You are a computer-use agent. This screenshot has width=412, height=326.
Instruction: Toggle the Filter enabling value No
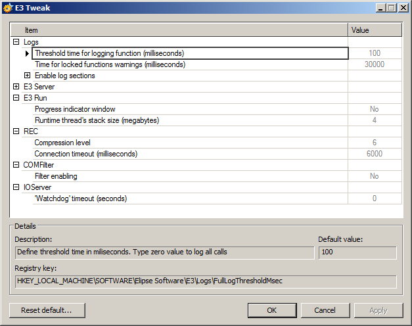(374, 176)
